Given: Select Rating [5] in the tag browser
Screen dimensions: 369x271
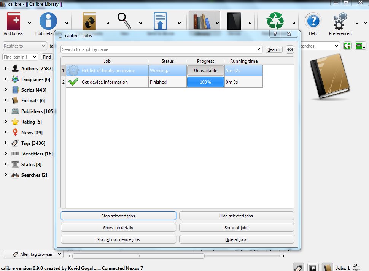Looking at the screenshot, I should tap(32, 122).
